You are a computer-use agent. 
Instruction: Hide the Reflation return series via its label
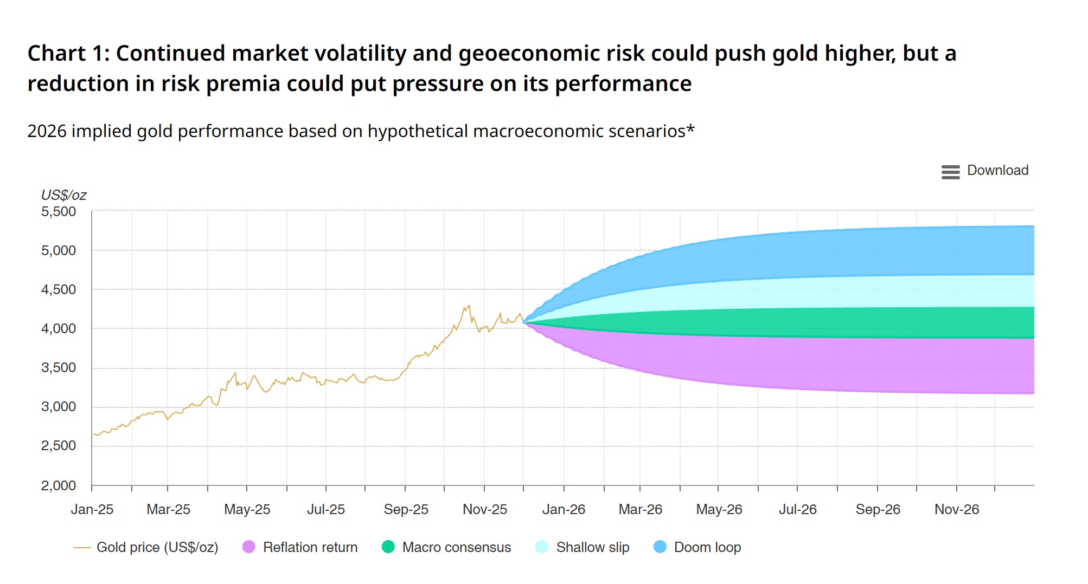(310, 548)
